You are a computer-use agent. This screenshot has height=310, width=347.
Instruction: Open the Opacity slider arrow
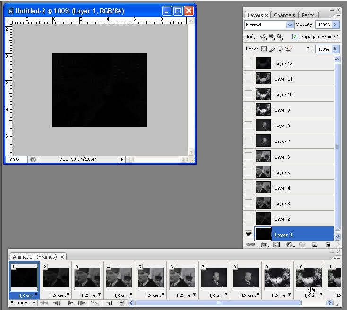(336, 25)
